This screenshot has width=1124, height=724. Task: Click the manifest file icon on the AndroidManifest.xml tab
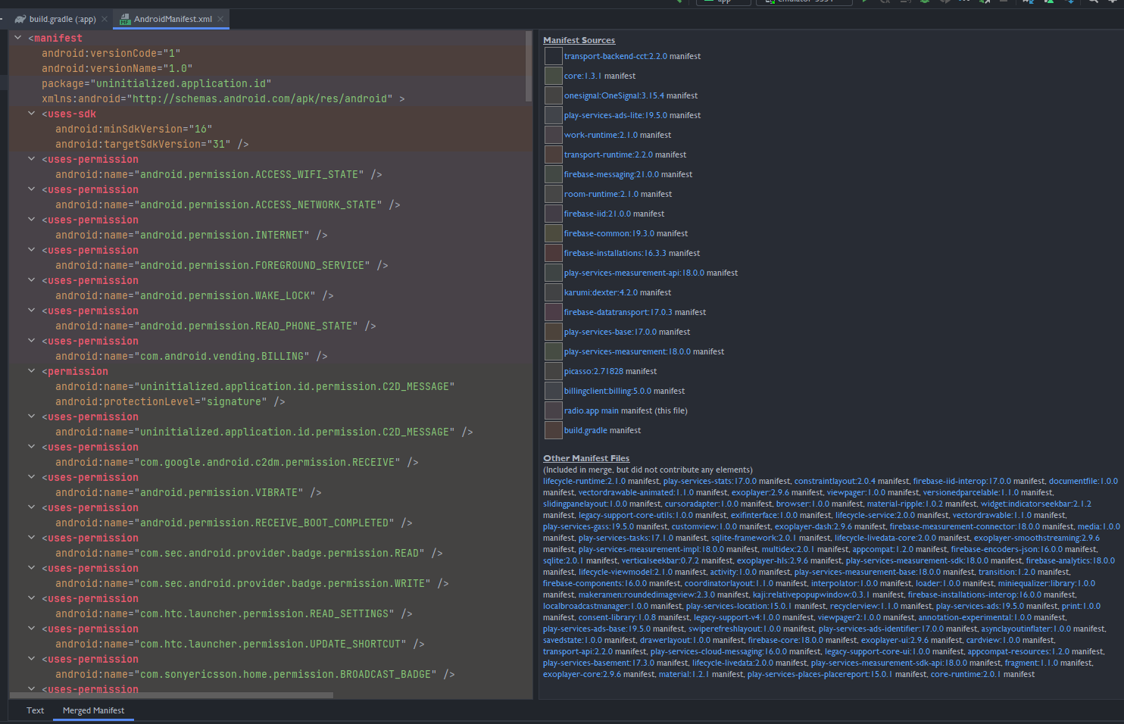pos(125,19)
